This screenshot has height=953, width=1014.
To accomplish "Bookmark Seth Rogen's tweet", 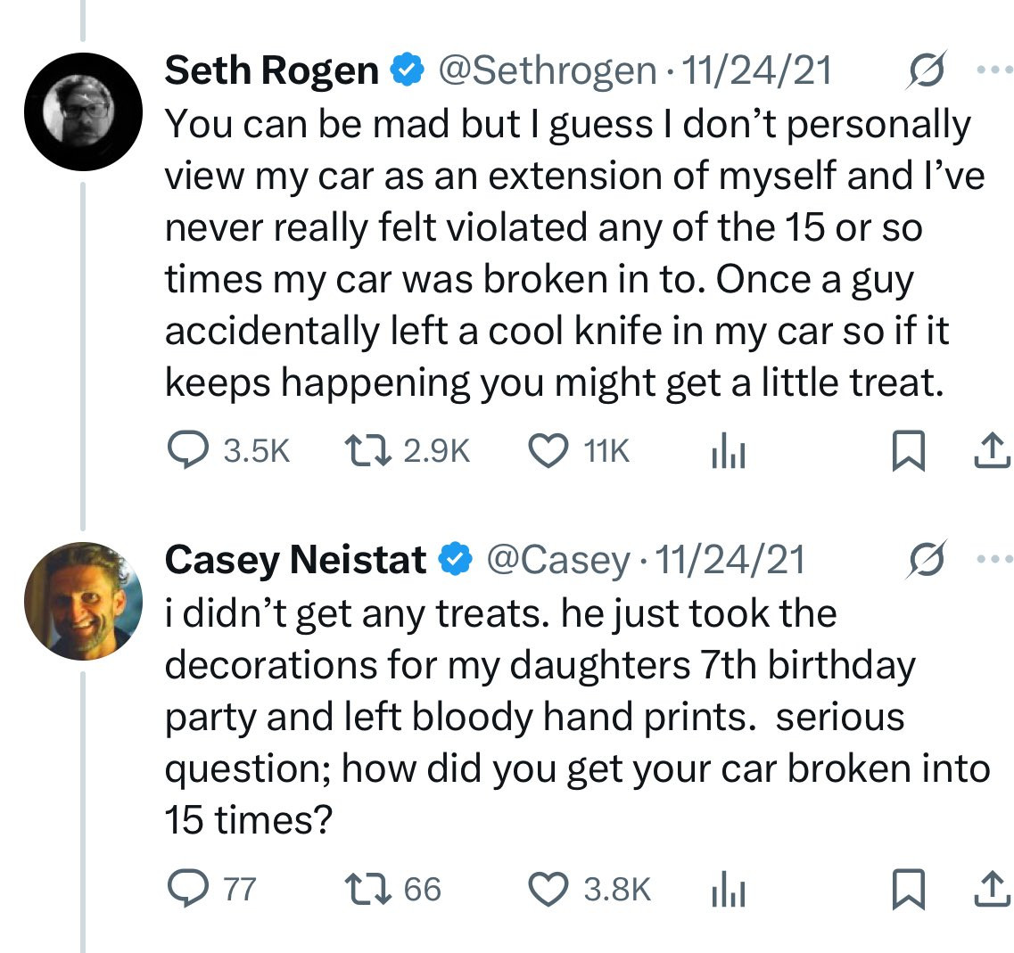I will coord(908,455).
